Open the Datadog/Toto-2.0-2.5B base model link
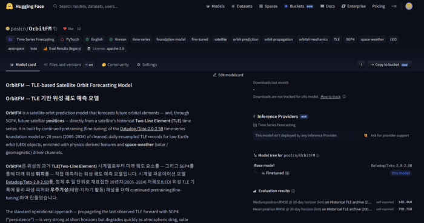Image resolution: width=424 pixels, height=223 pixels. click(391, 165)
